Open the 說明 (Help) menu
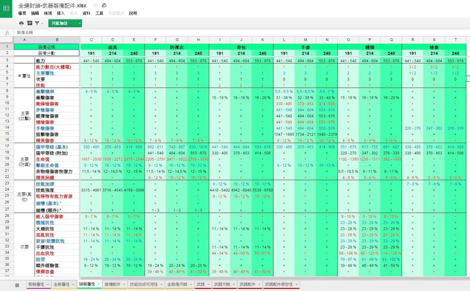The width and height of the screenshot is (470, 291). click(x=133, y=13)
